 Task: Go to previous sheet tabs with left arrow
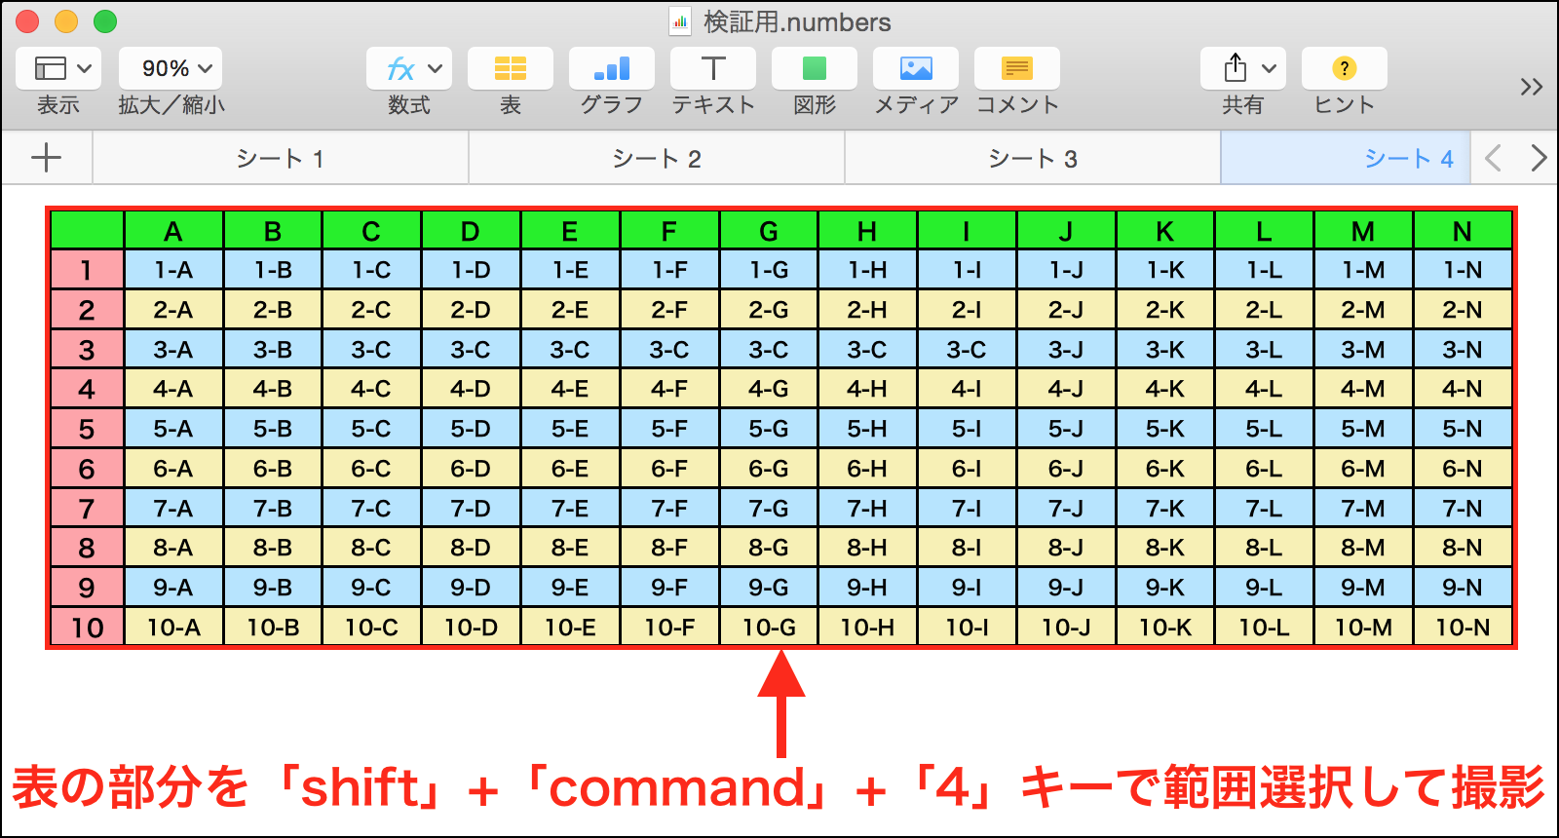click(1493, 158)
